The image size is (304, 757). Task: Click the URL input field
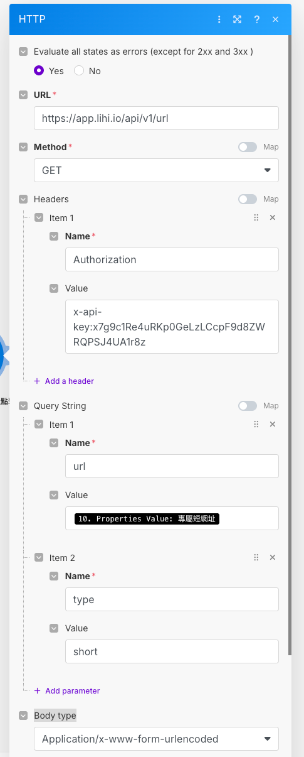pos(156,118)
